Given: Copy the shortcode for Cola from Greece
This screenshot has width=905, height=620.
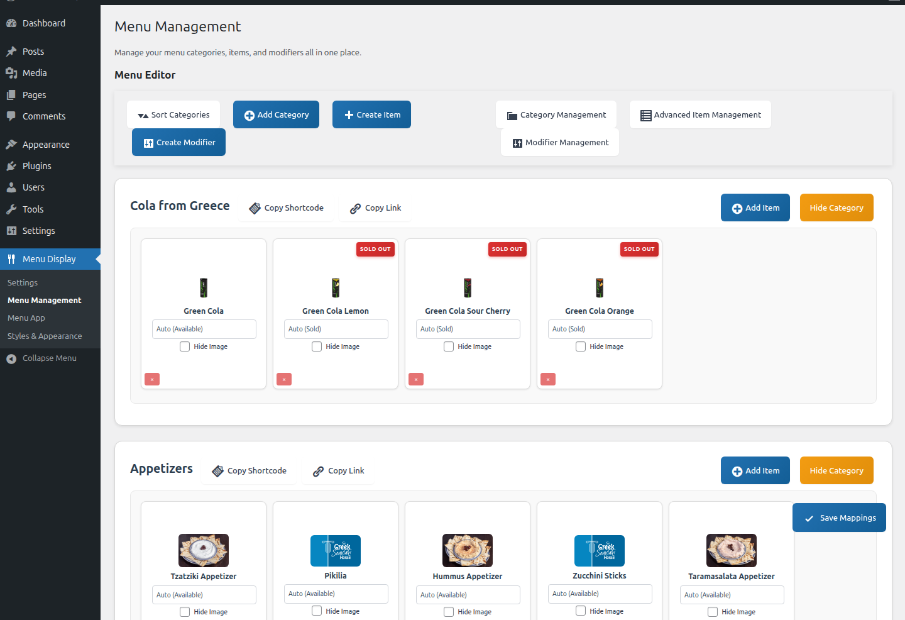Looking at the screenshot, I should [x=286, y=208].
